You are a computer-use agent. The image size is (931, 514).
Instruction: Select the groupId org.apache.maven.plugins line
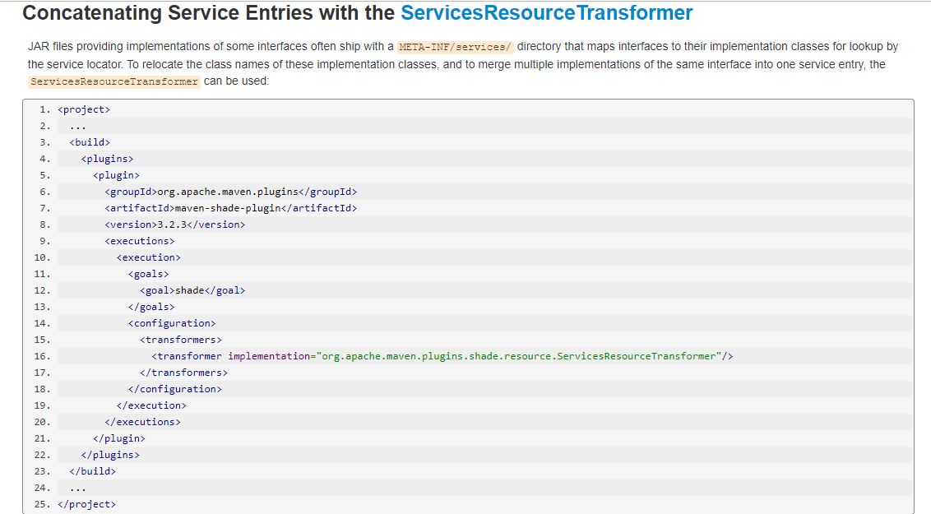click(230, 191)
